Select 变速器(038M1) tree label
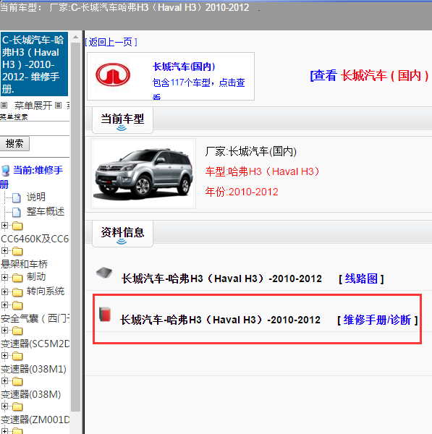Screen dimensions: 432x434 coord(33,369)
